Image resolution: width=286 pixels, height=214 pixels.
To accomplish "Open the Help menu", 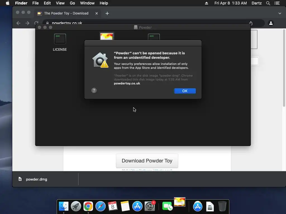I will (104, 3).
